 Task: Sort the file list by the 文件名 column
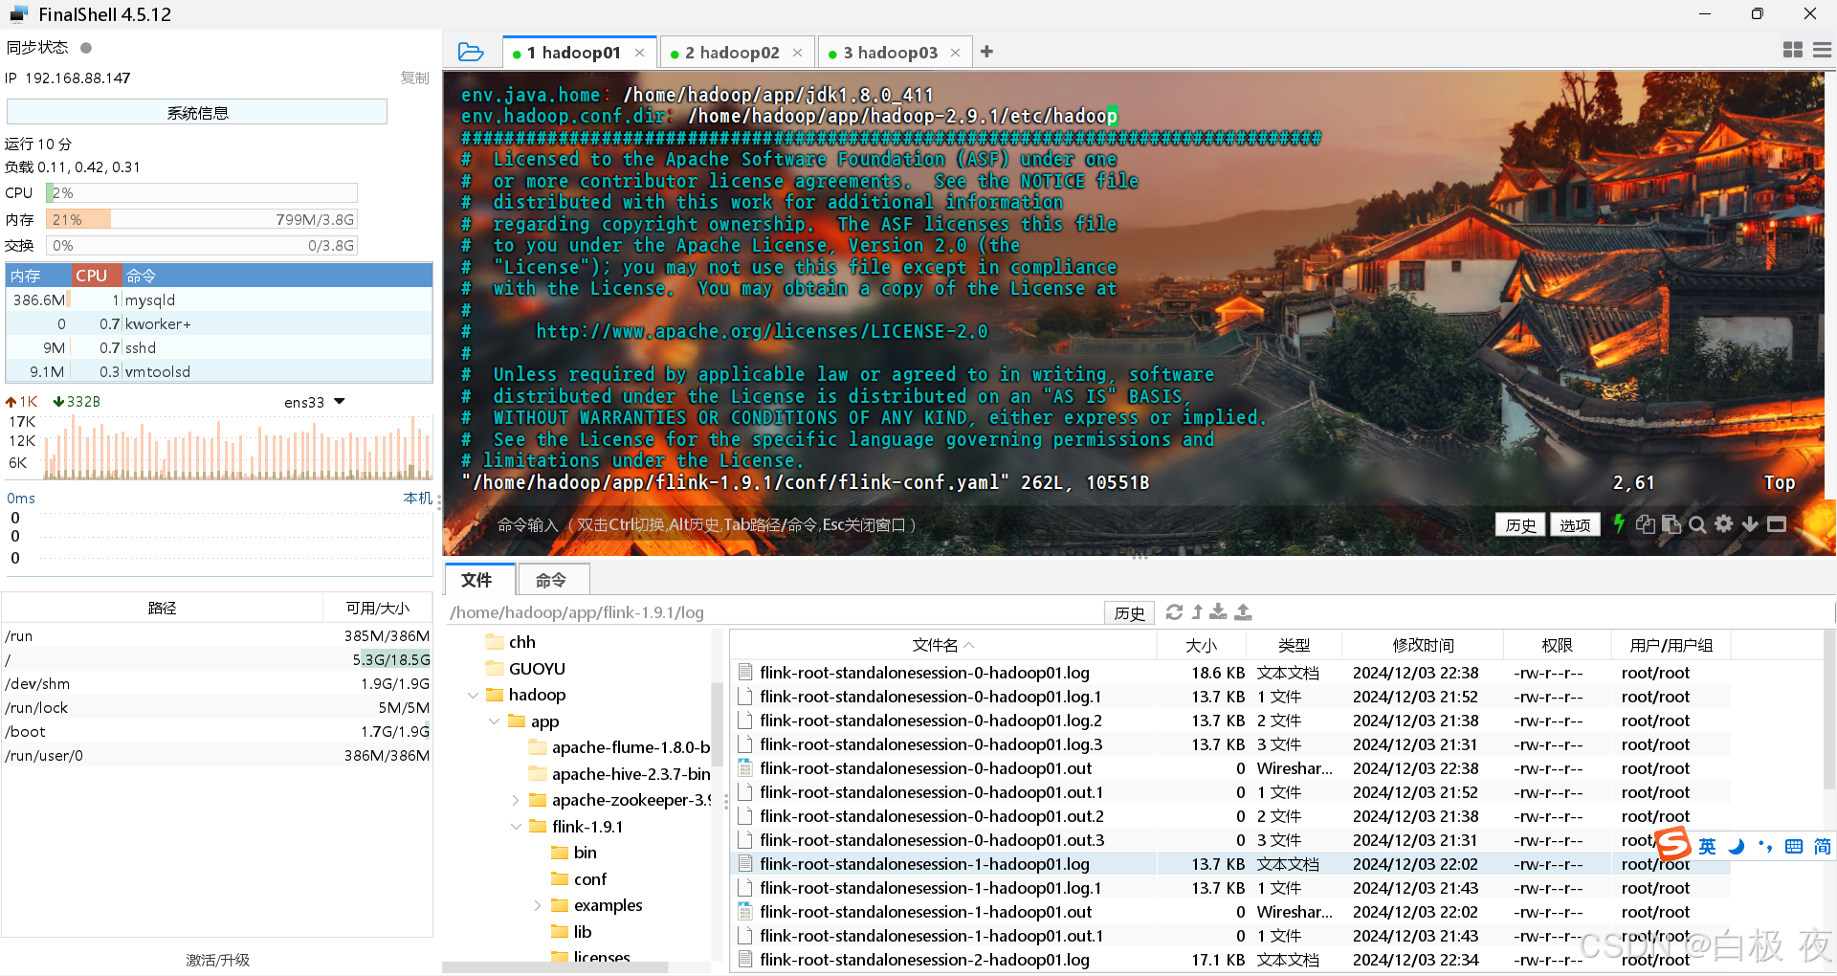(942, 645)
